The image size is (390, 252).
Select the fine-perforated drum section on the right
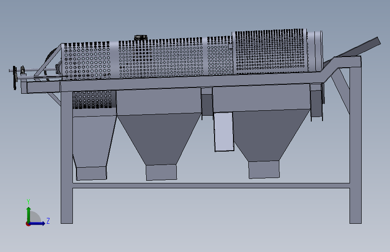pos(270,52)
